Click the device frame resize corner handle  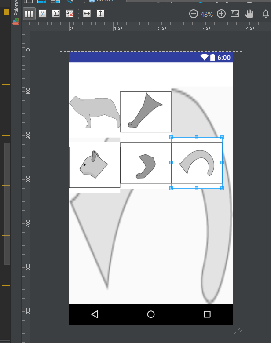(x=238, y=330)
